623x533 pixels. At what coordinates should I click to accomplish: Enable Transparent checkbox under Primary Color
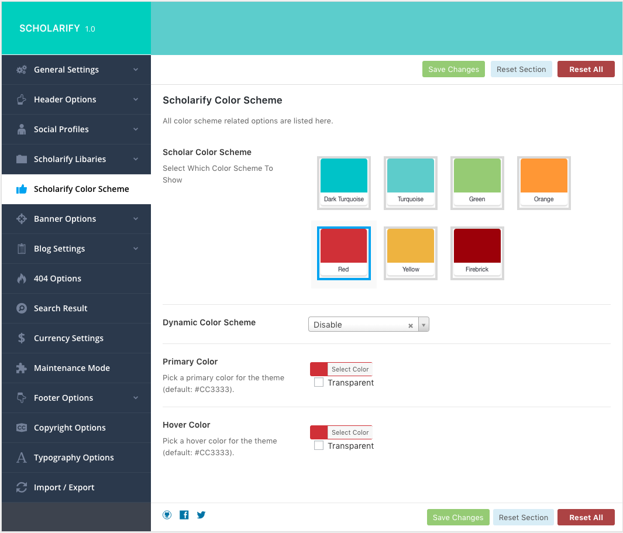tap(319, 383)
